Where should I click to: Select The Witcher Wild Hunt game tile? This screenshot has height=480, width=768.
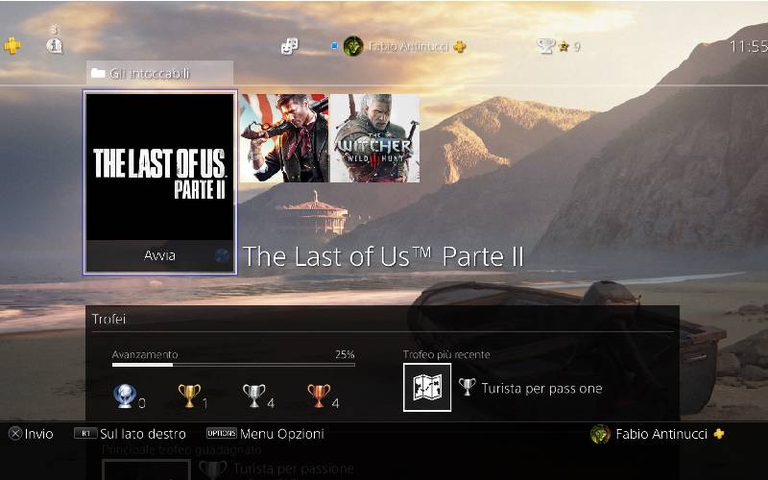374,138
